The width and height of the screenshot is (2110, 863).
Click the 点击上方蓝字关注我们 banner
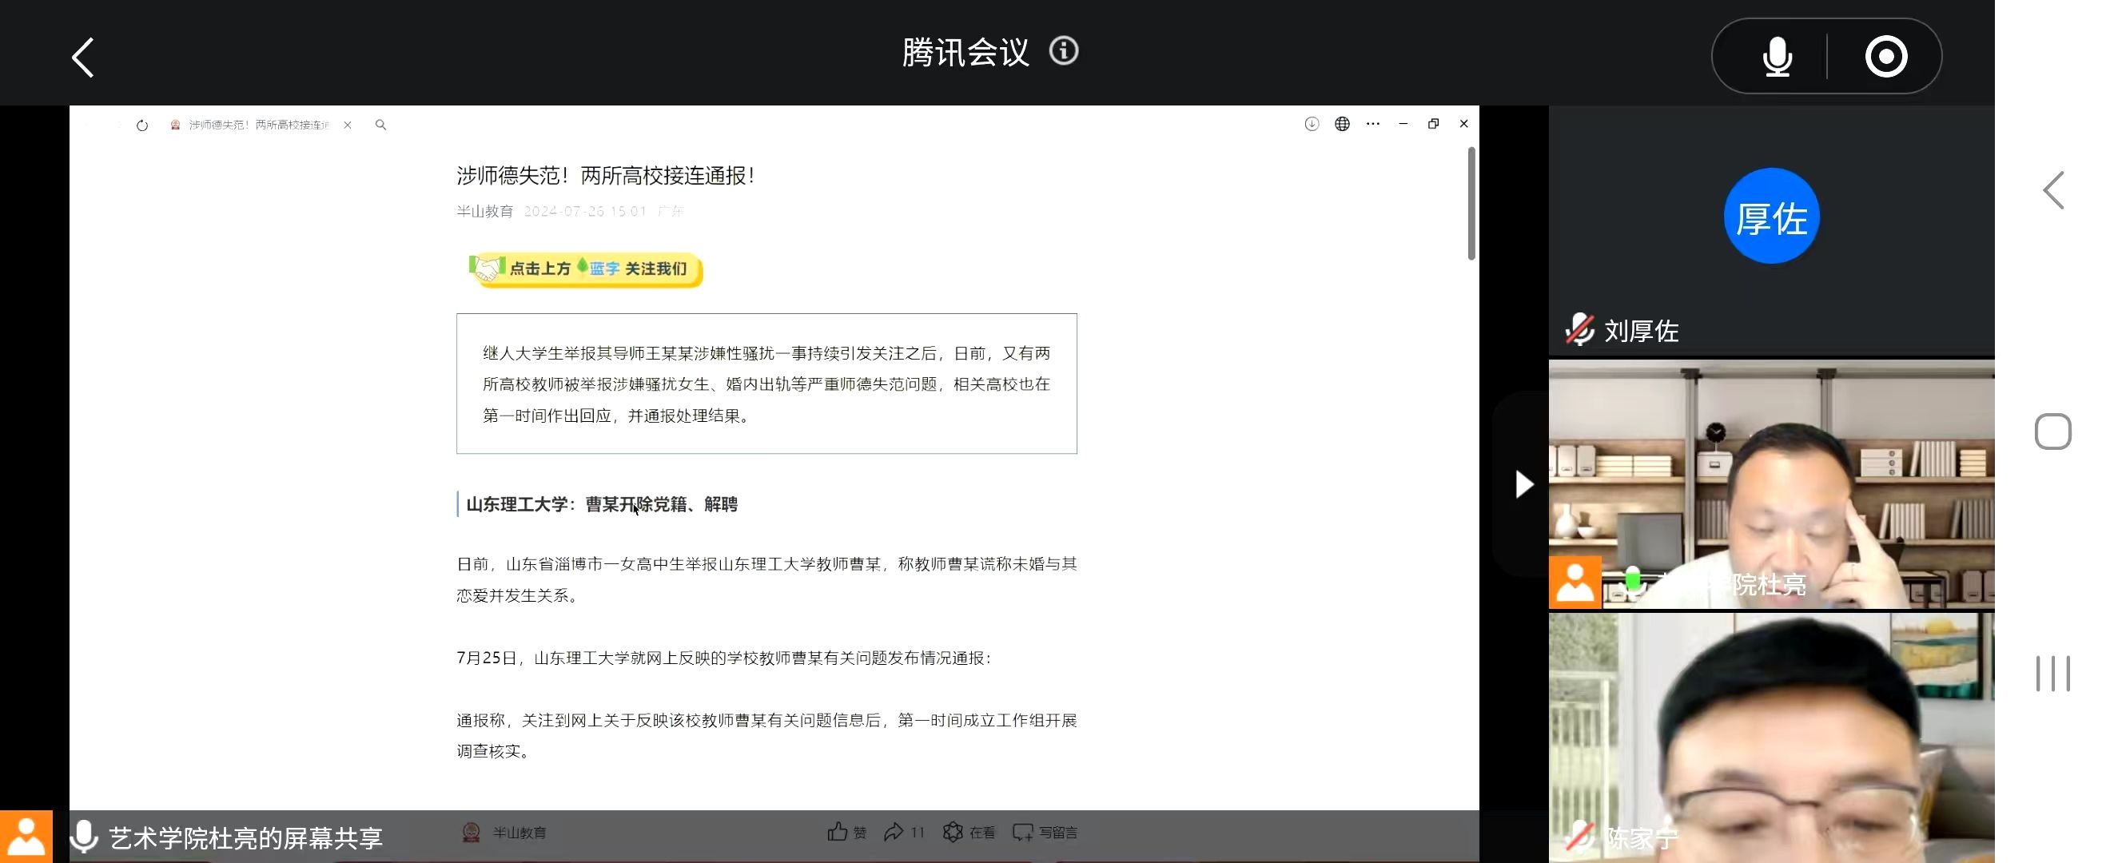click(x=586, y=269)
